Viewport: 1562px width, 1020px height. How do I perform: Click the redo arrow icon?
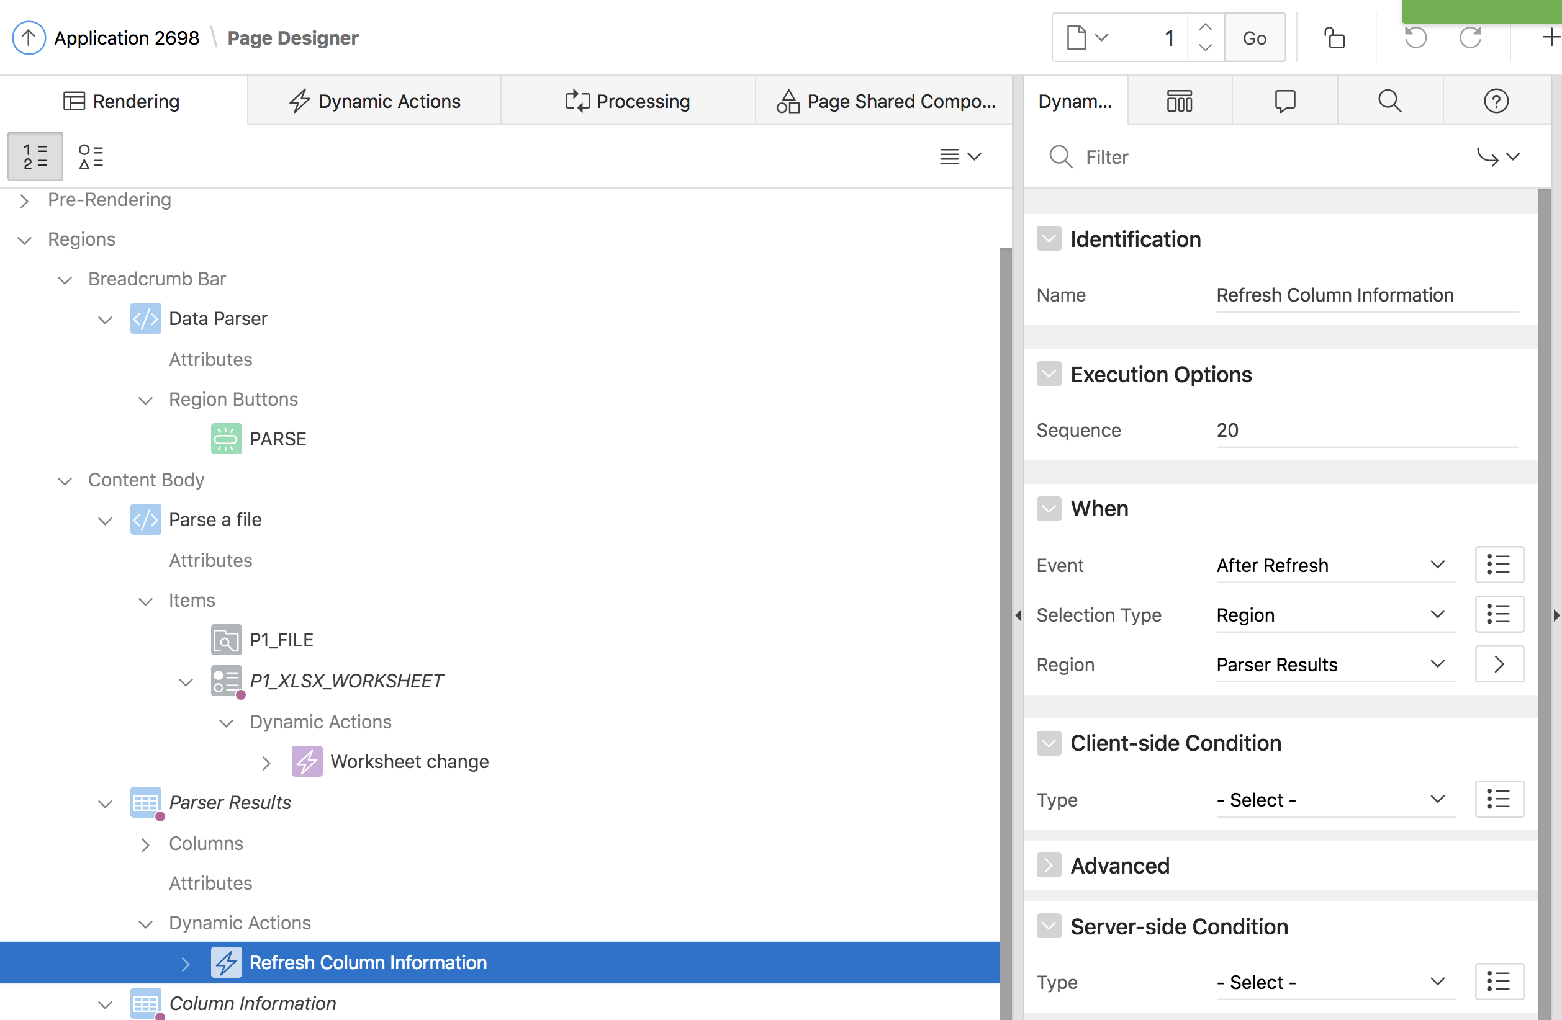point(1470,37)
